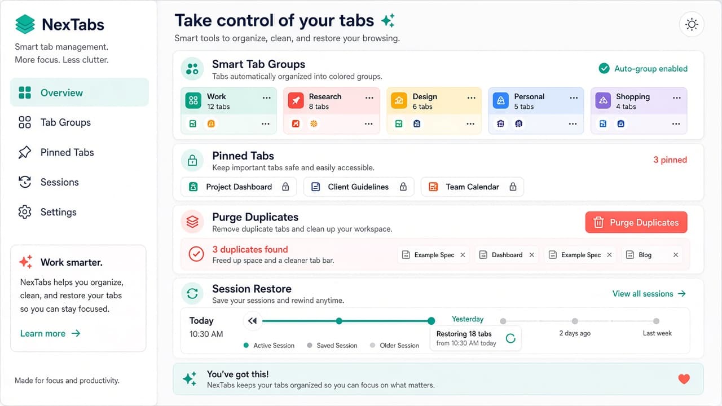The height and width of the screenshot is (406, 722).
Task: Click the Purge Duplicates section stack icon
Action: pyautogui.click(x=192, y=222)
